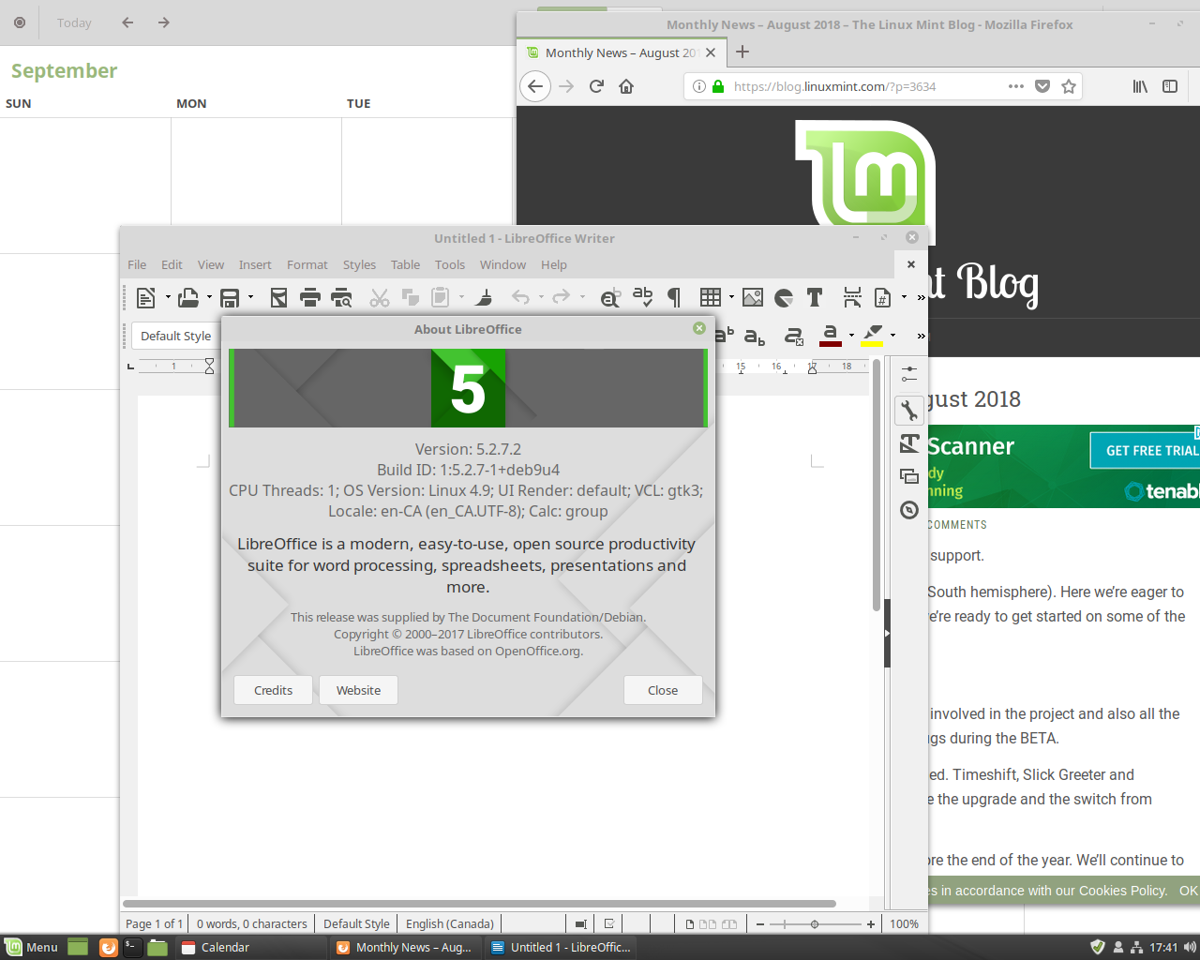Viewport: 1200px width, 960px height.
Task: Click the Insert Table grid icon
Action: 711,298
